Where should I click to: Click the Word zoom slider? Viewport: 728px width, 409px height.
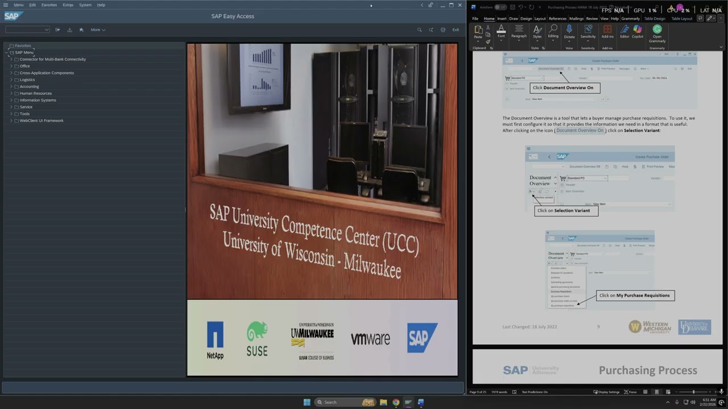click(x=693, y=392)
